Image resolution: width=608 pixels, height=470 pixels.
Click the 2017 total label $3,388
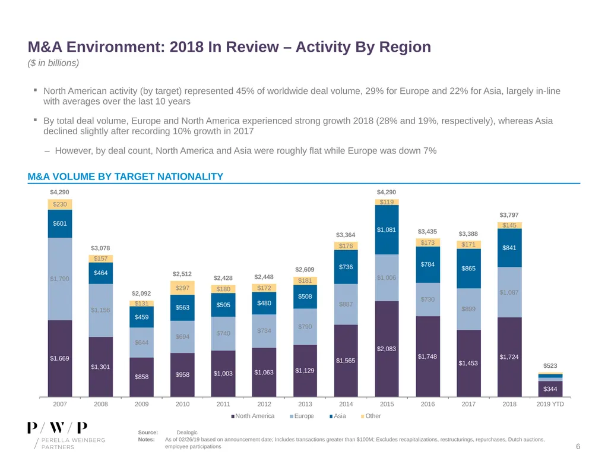[x=468, y=234]
